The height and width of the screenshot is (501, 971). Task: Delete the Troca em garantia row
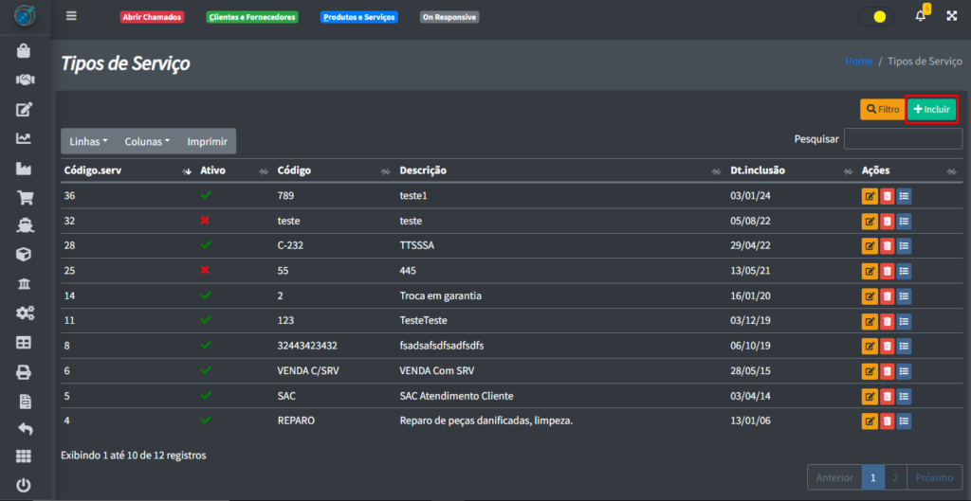point(887,295)
